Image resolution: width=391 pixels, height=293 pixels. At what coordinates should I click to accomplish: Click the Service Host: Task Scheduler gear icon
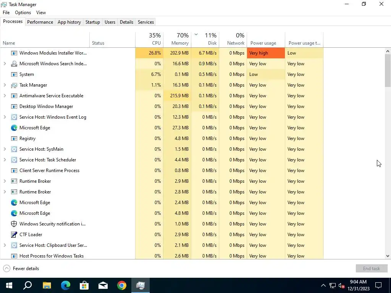tap(14, 160)
